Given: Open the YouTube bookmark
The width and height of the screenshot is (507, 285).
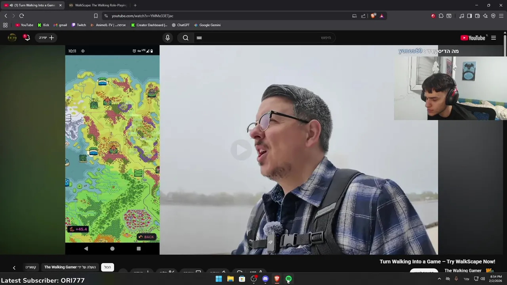Looking at the screenshot, I should pyautogui.click(x=24, y=25).
